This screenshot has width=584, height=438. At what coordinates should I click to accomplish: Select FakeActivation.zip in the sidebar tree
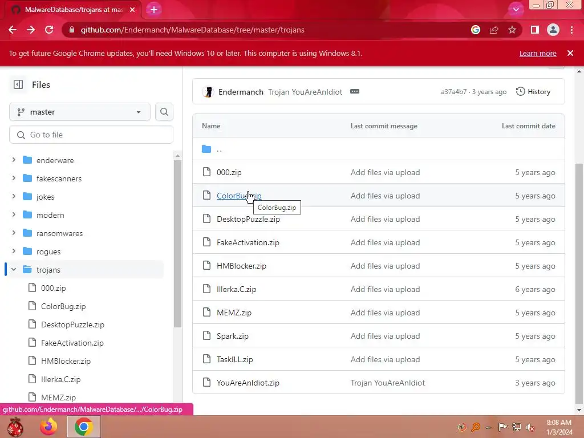72,343
